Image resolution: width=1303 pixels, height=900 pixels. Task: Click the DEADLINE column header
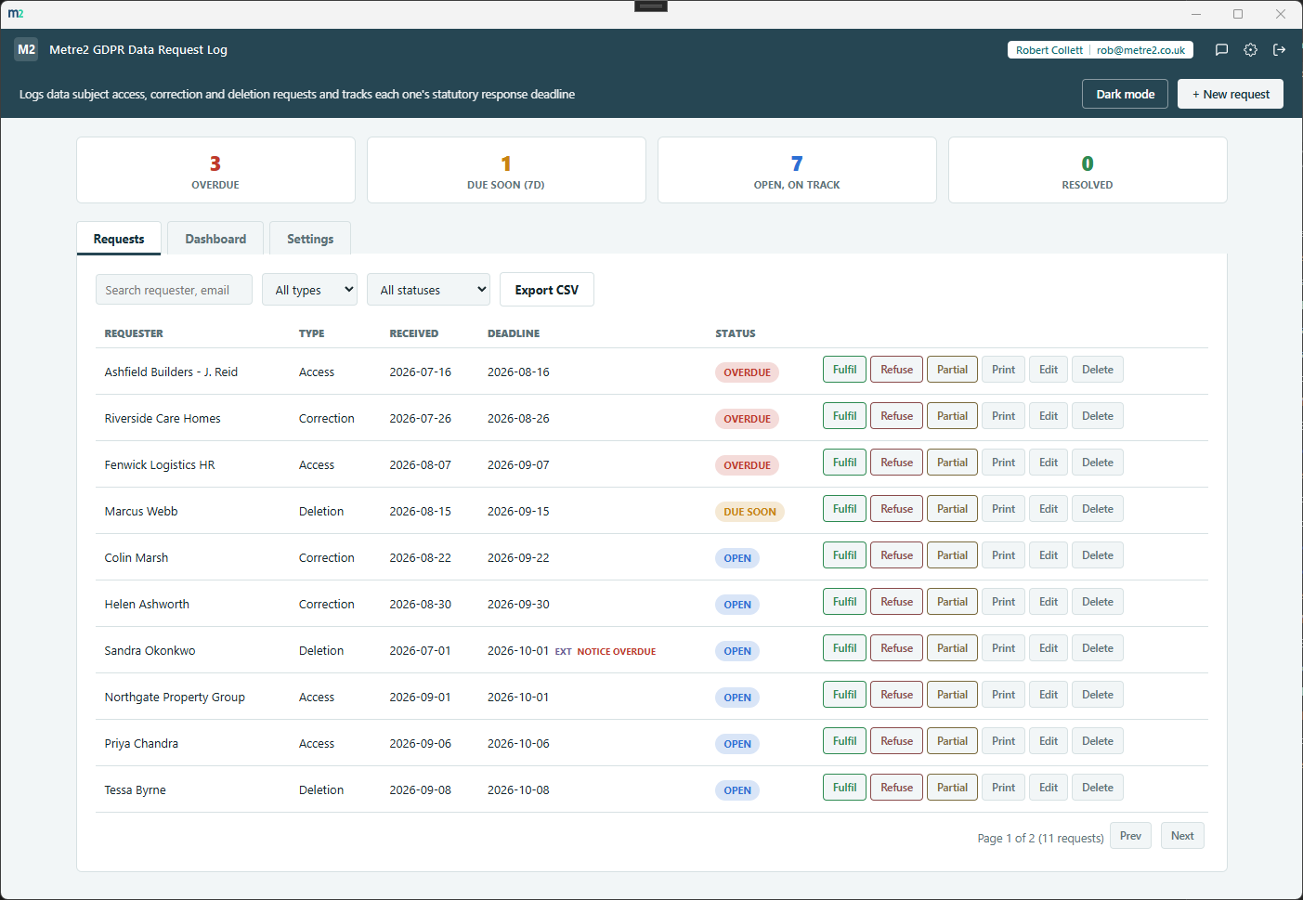514,333
